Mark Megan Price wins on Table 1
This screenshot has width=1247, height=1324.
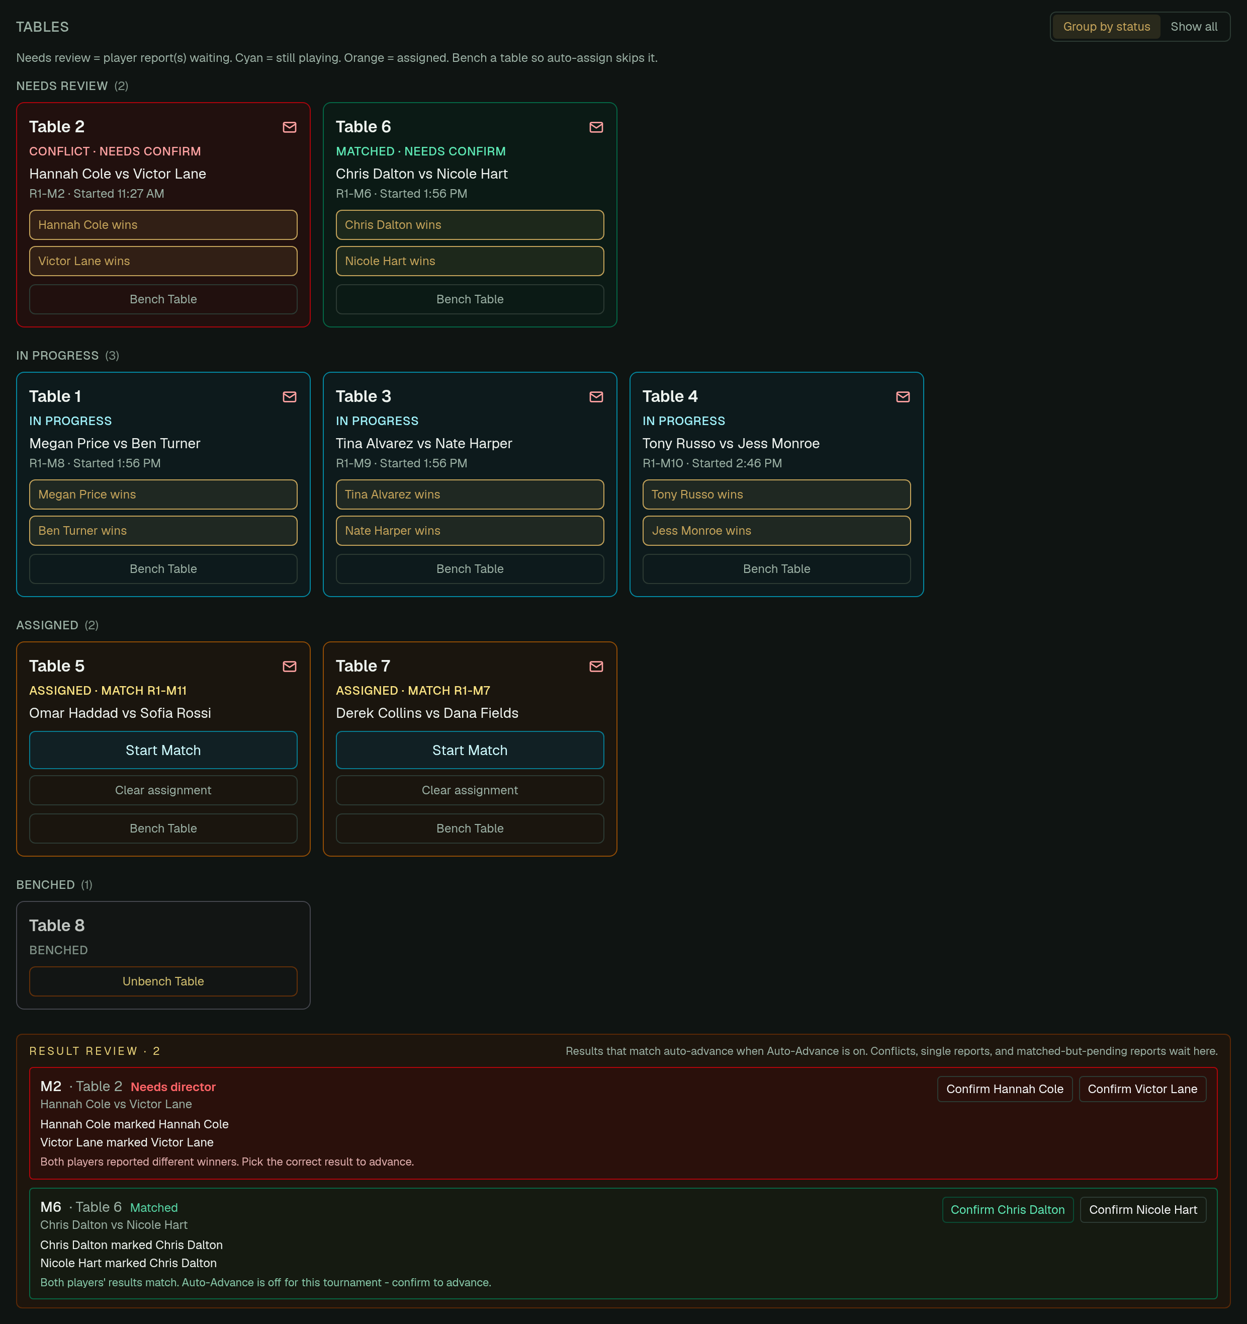coord(163,495)
